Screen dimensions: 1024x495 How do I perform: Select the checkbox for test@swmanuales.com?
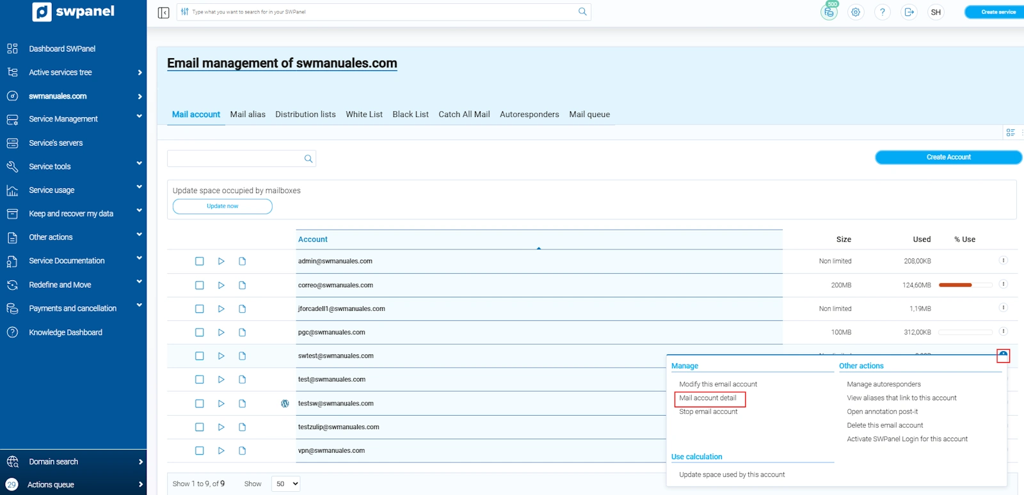pos(200,380)
